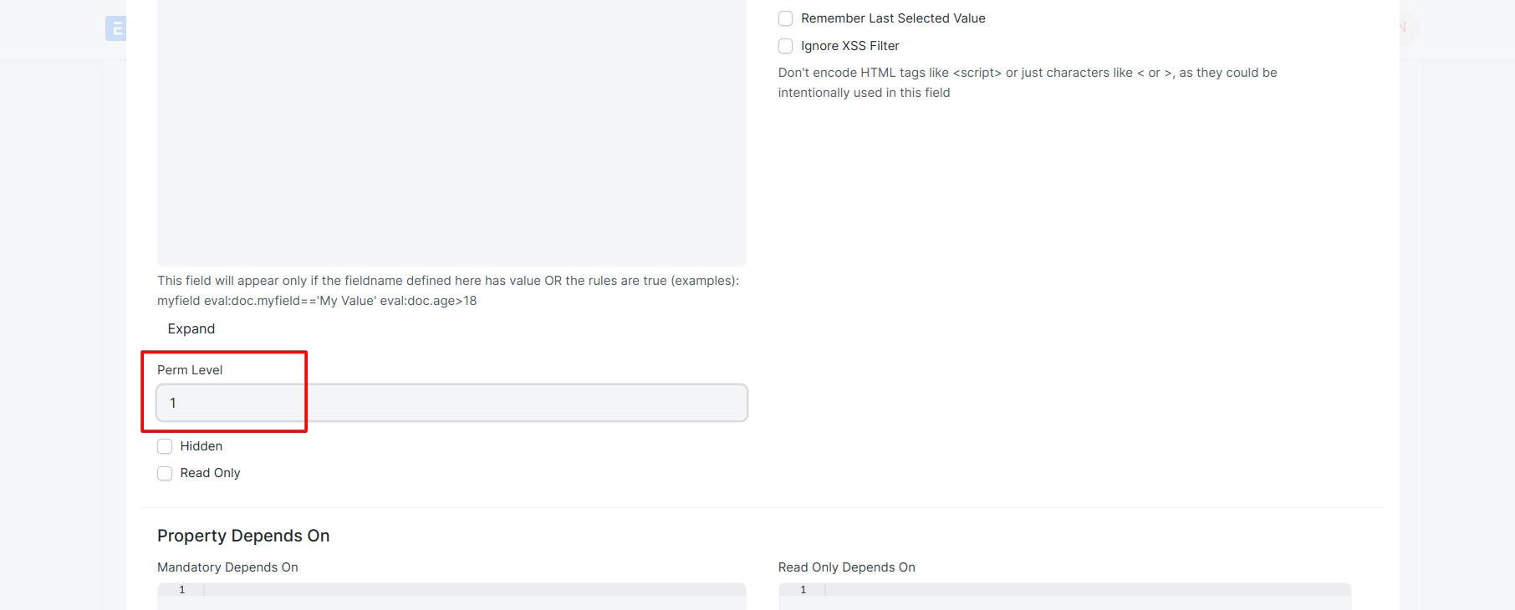Click Expand under the depends-on editor
Viewport: 1515px width, 610px height.
click(191, 328)
